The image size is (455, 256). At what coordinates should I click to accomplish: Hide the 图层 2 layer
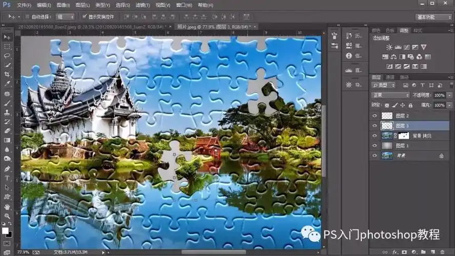[x=375, y=116]
